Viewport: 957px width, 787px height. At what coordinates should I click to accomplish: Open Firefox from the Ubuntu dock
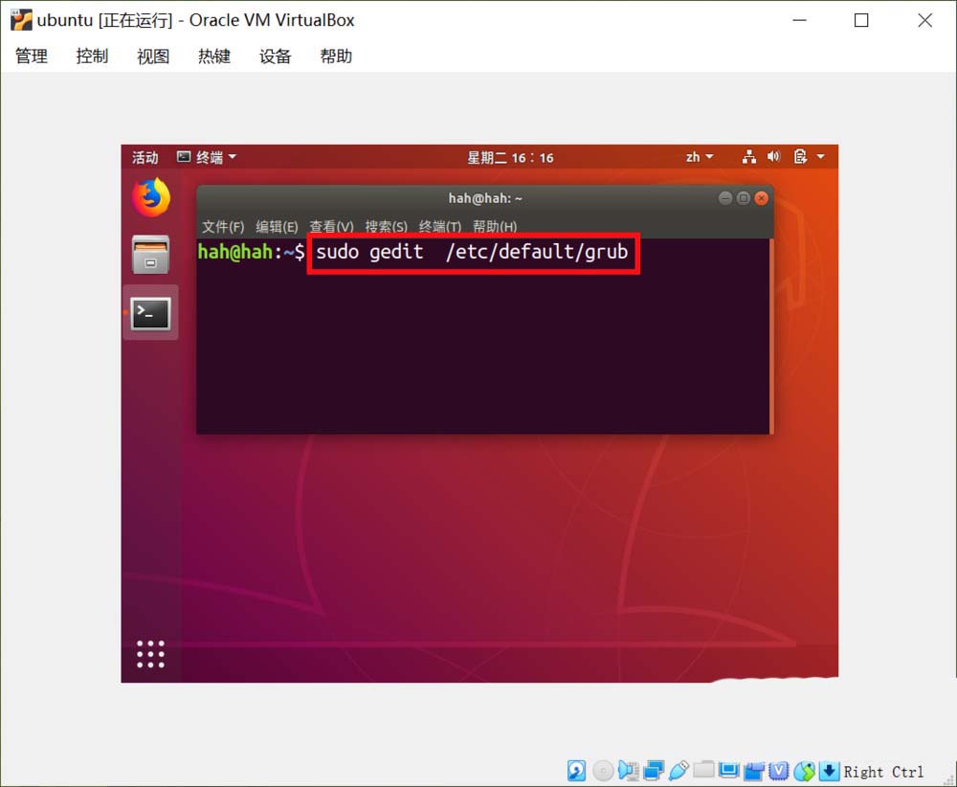coord(151,197)
